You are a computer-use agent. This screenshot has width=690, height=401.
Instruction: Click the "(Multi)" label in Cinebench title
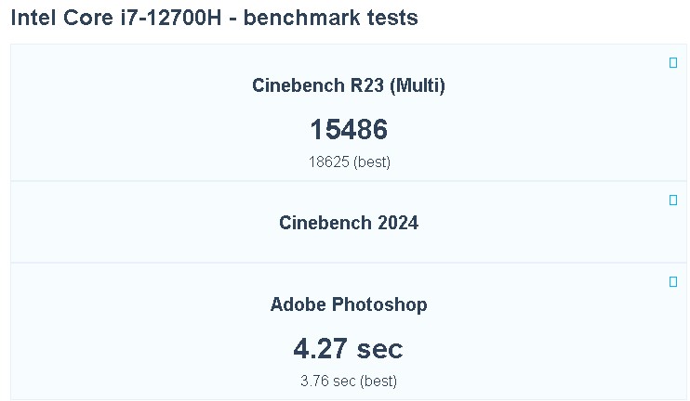click(418, 85)
